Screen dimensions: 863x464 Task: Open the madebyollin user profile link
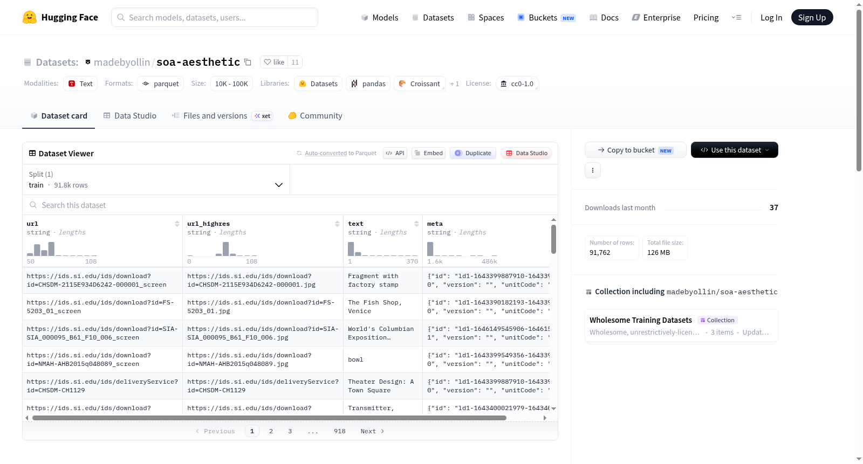pyautogui.click(x=122, y=62)
